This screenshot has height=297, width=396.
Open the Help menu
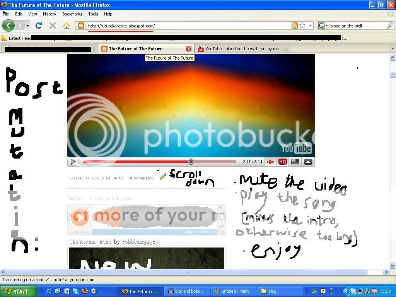(108, 14)
